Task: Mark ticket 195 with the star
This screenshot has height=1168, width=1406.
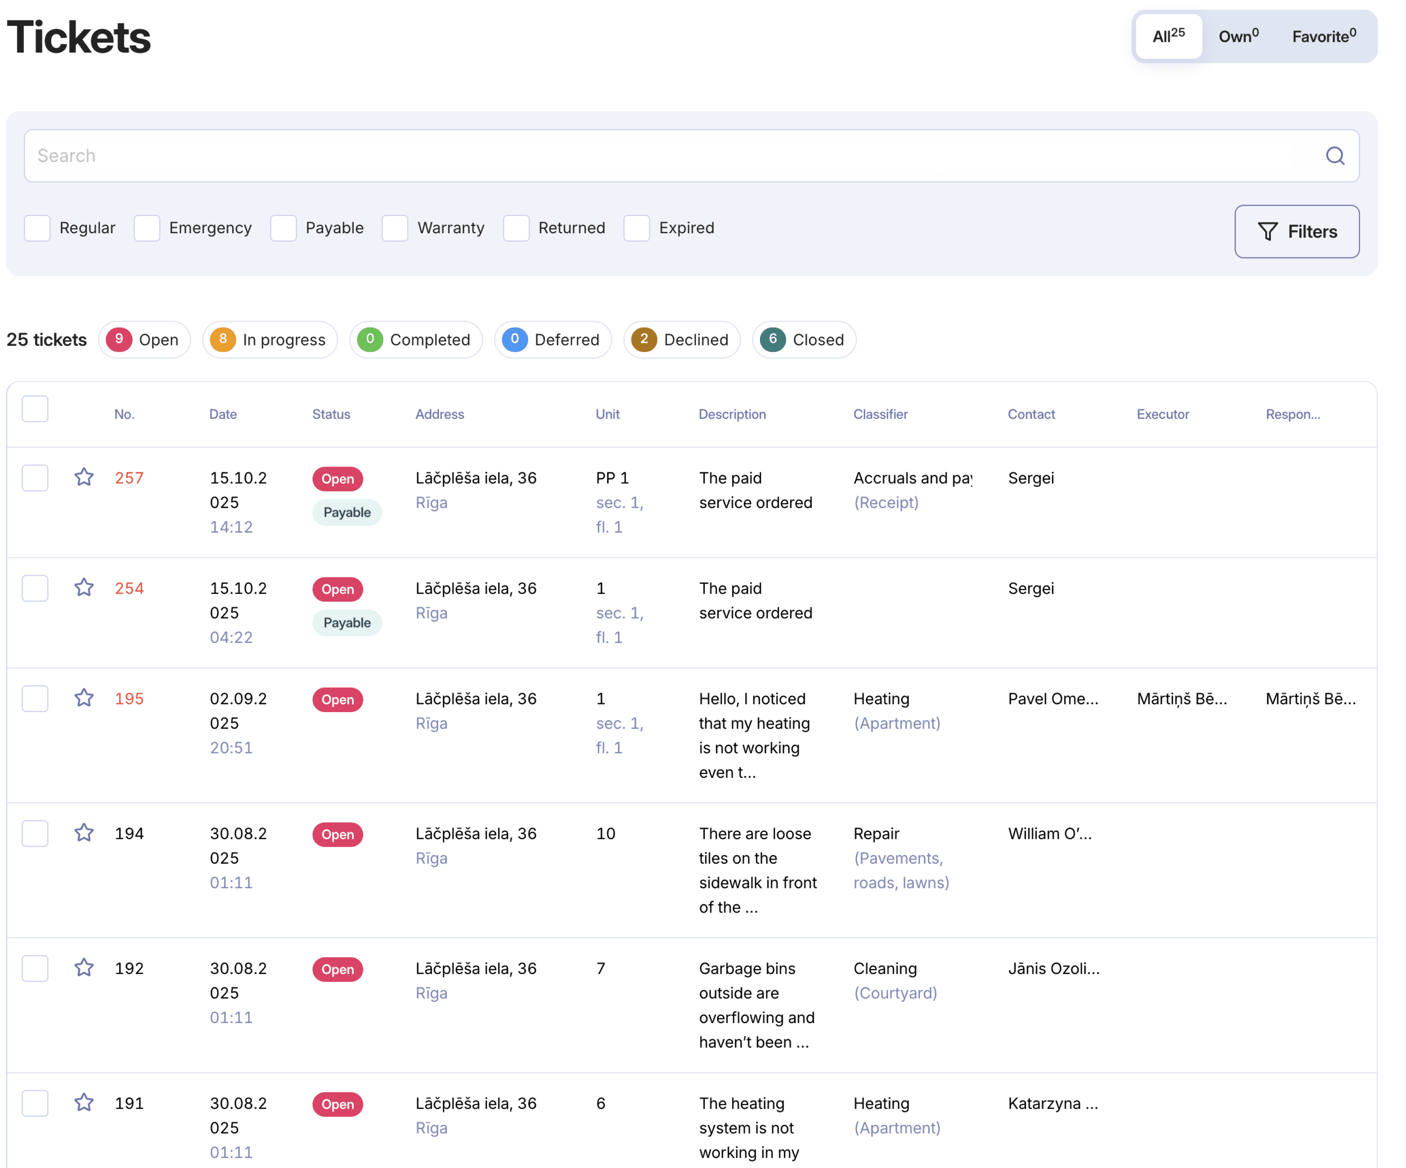Action: coord(84,698)
